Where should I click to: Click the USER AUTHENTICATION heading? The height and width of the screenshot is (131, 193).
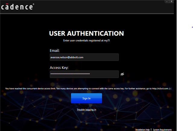[87, 34]
